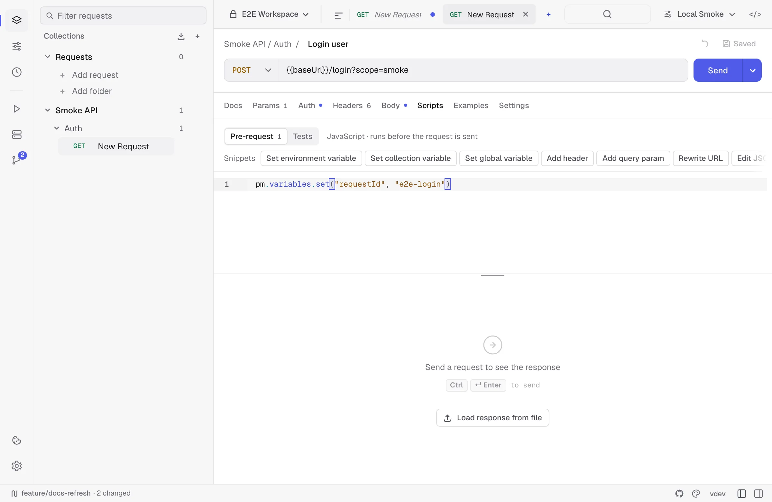Switch to the italic unsaved New Request tab
772x502 pixels.
(396, 14)
